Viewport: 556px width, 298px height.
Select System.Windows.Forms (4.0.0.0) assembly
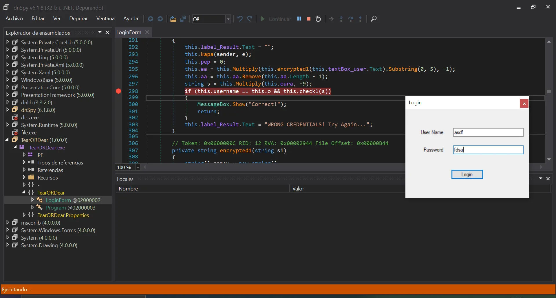(58, 230)
